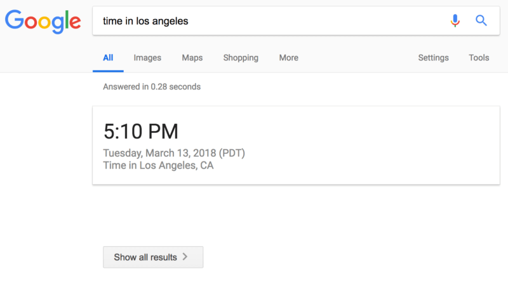The image size is (508, 281).
Task: Open the Maps tab
Action: (192, 58)
